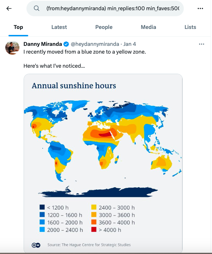Open the Annual sunshine hours map image
Screen dimensions: 212x254
[103, 163]
